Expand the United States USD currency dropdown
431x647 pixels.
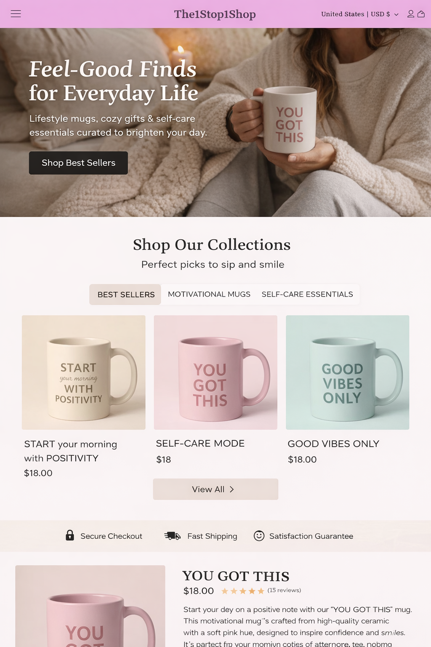pyautogui.click(x=359, y=14)
